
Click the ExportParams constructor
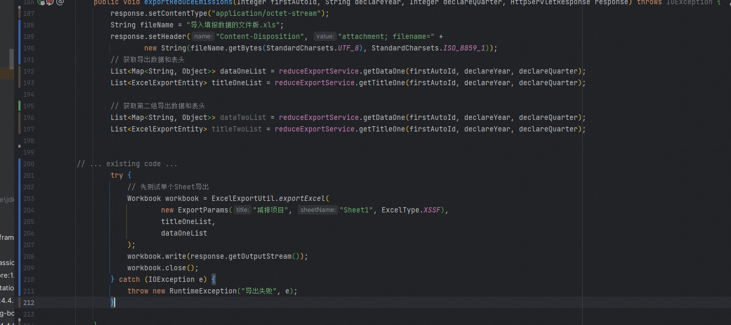[x=203, y=210]
